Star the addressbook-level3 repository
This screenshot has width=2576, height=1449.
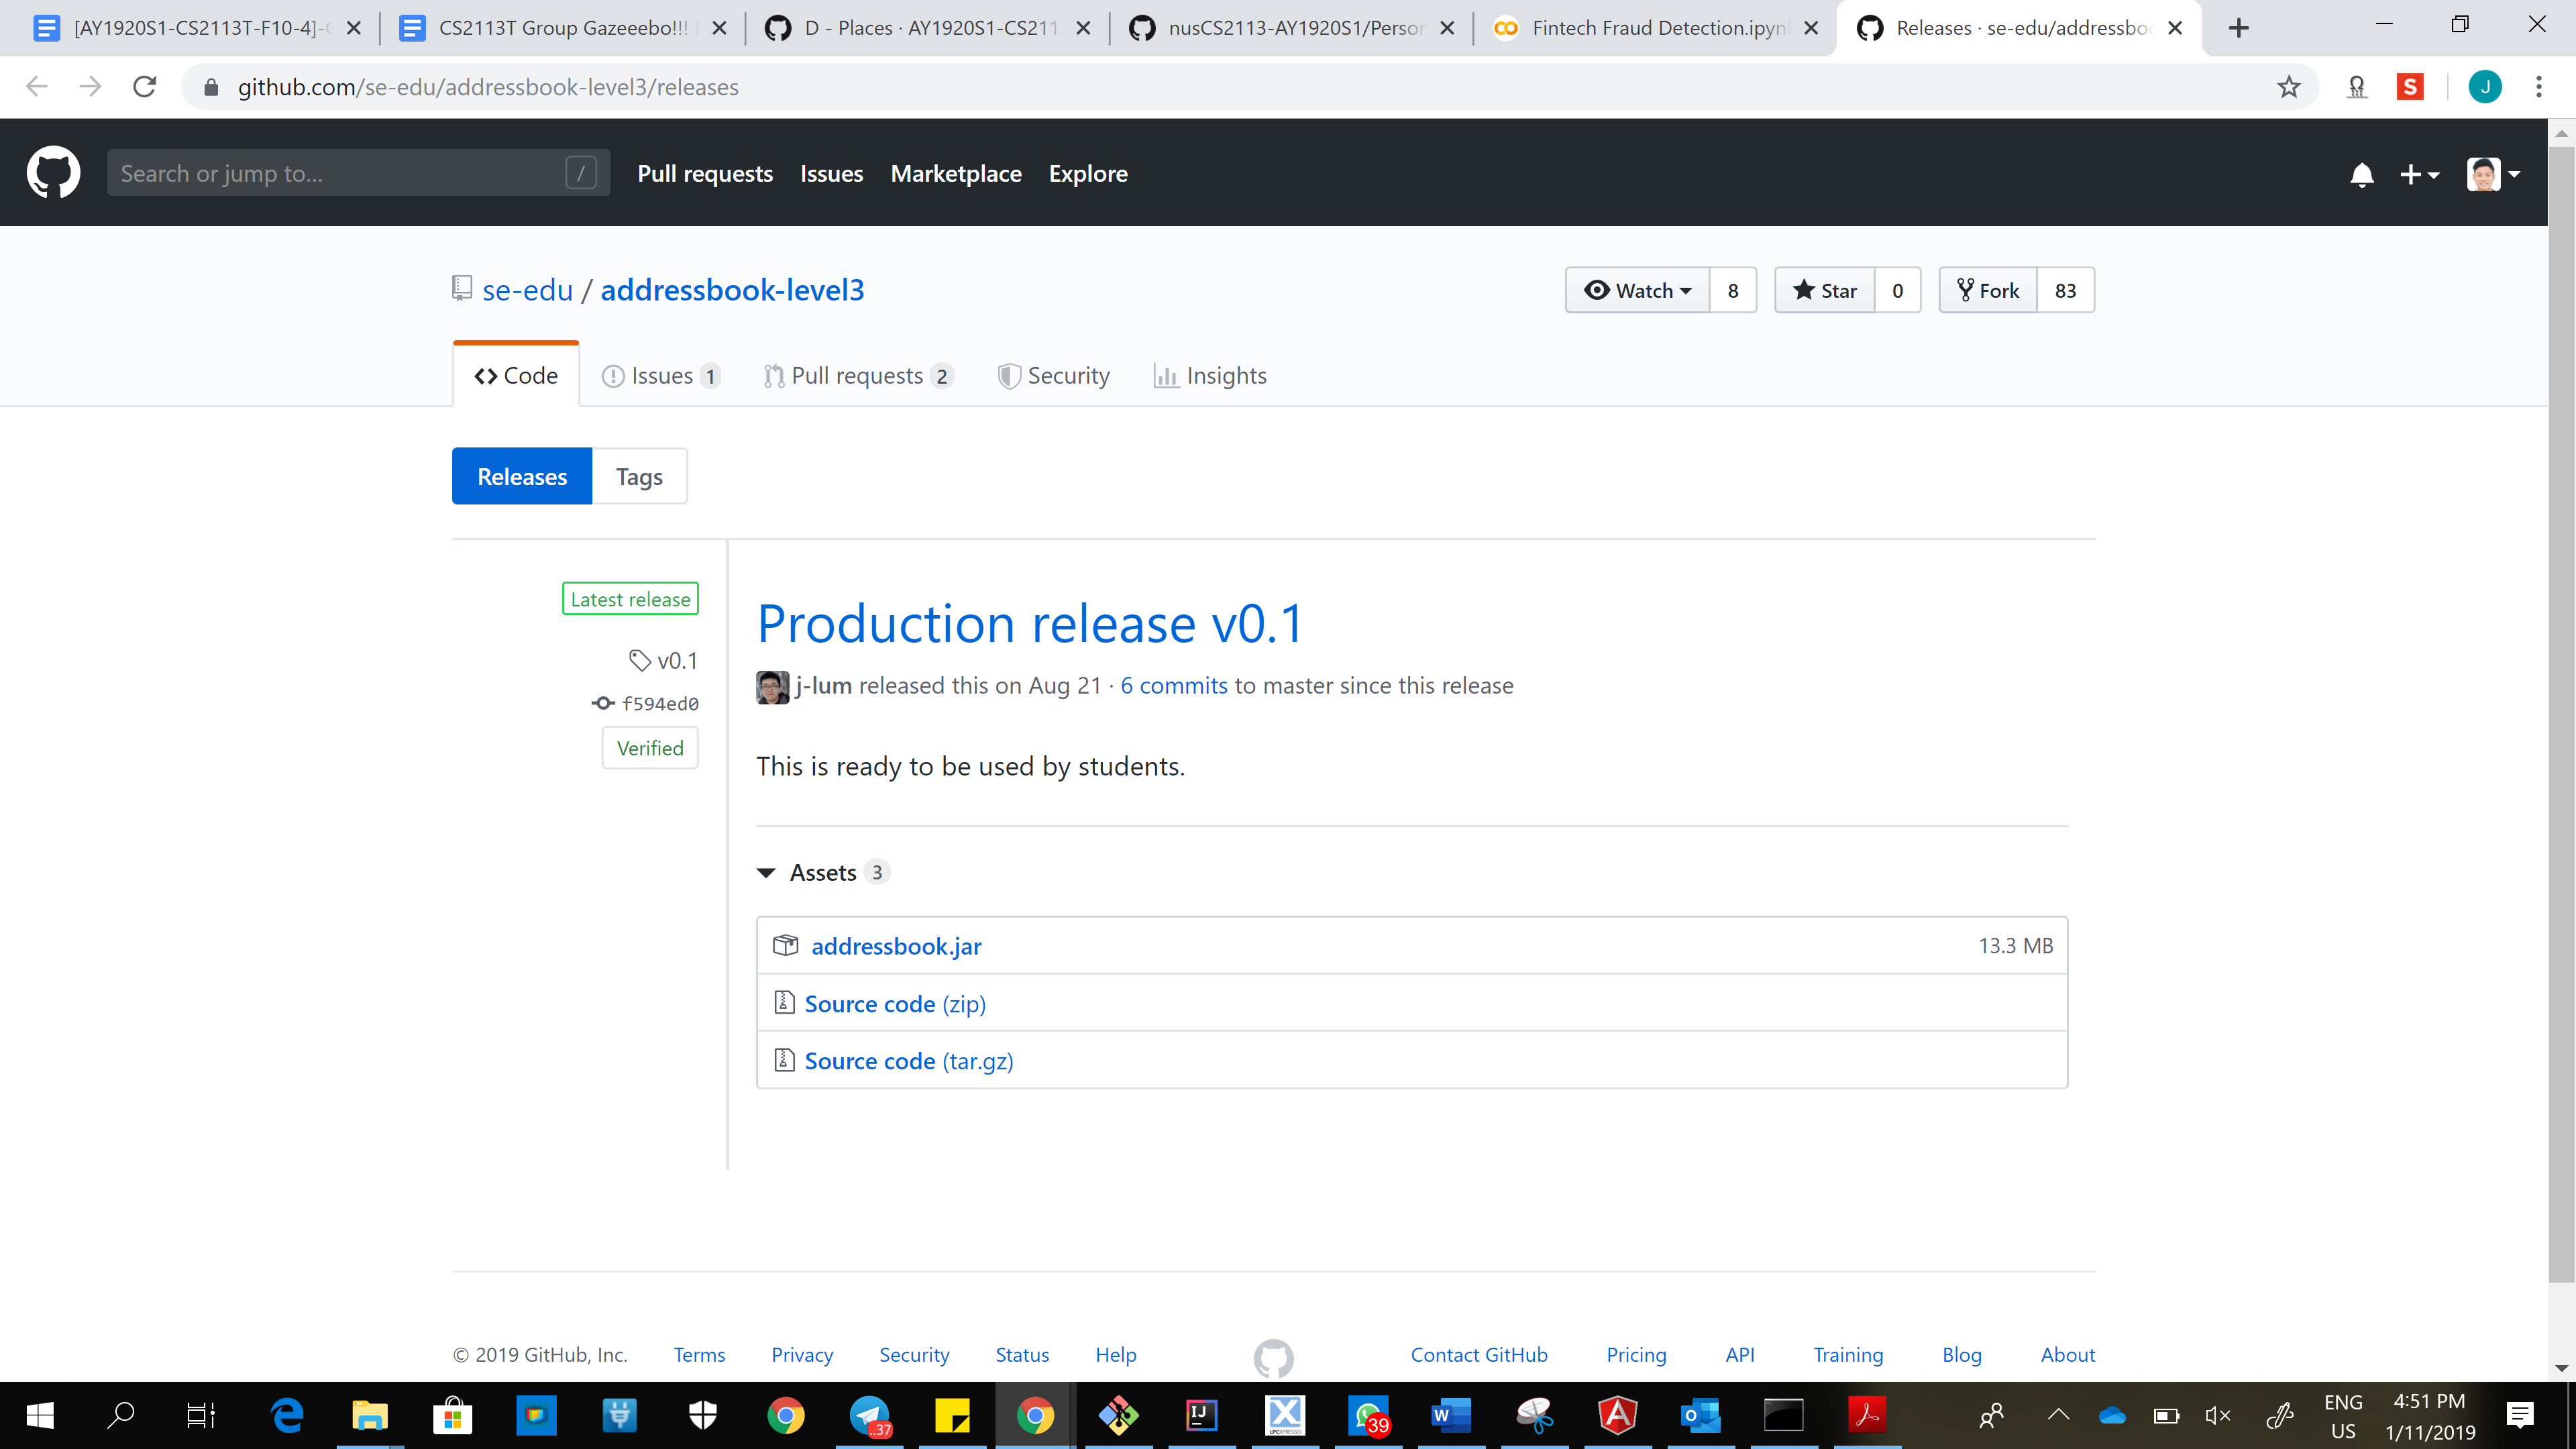coord(1824,290)
